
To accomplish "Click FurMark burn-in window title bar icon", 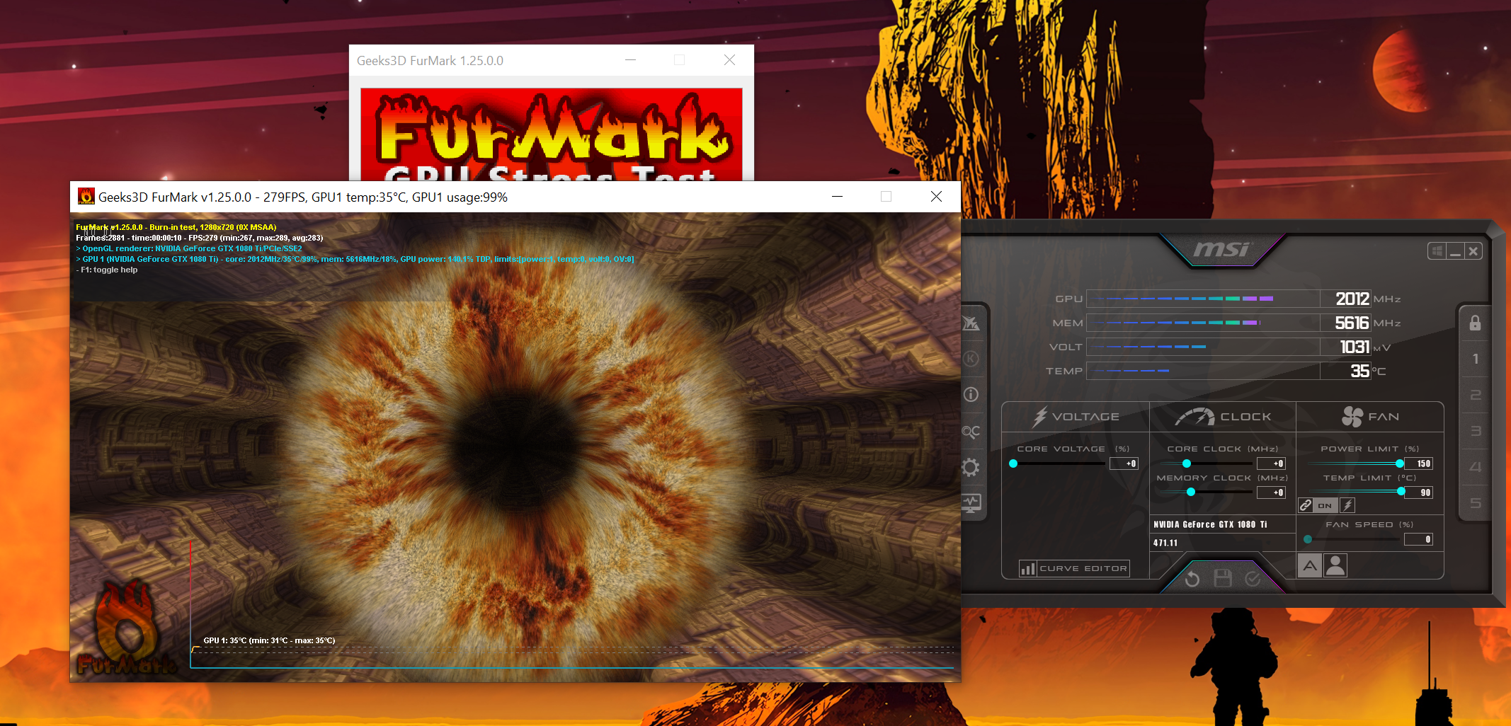I will click(86, 197).
